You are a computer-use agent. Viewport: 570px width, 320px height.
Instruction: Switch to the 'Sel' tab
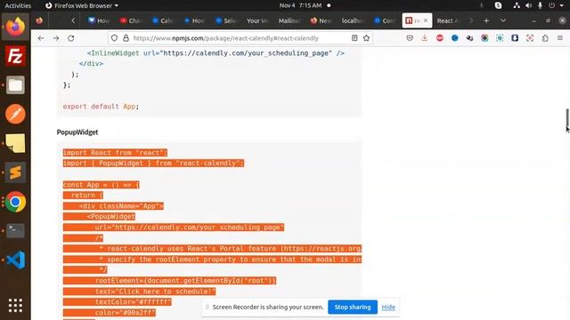(225, 20)
